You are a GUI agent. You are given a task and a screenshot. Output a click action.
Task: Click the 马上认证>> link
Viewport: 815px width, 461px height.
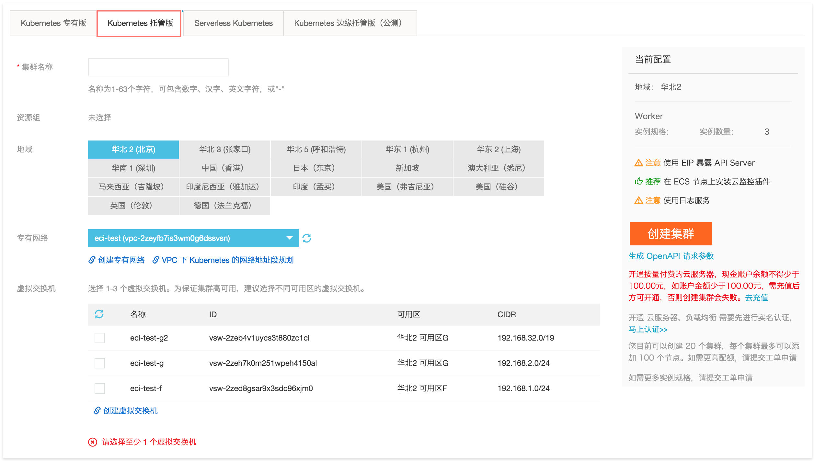click(648, 329)
